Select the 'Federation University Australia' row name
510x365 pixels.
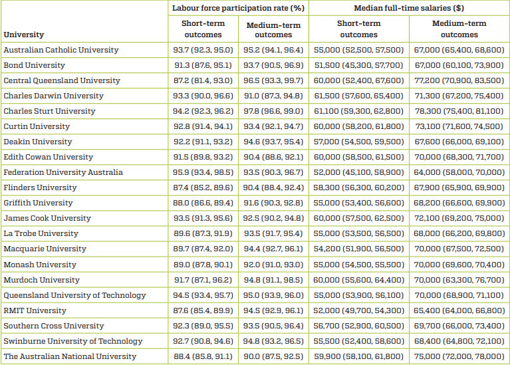(63, 172)
